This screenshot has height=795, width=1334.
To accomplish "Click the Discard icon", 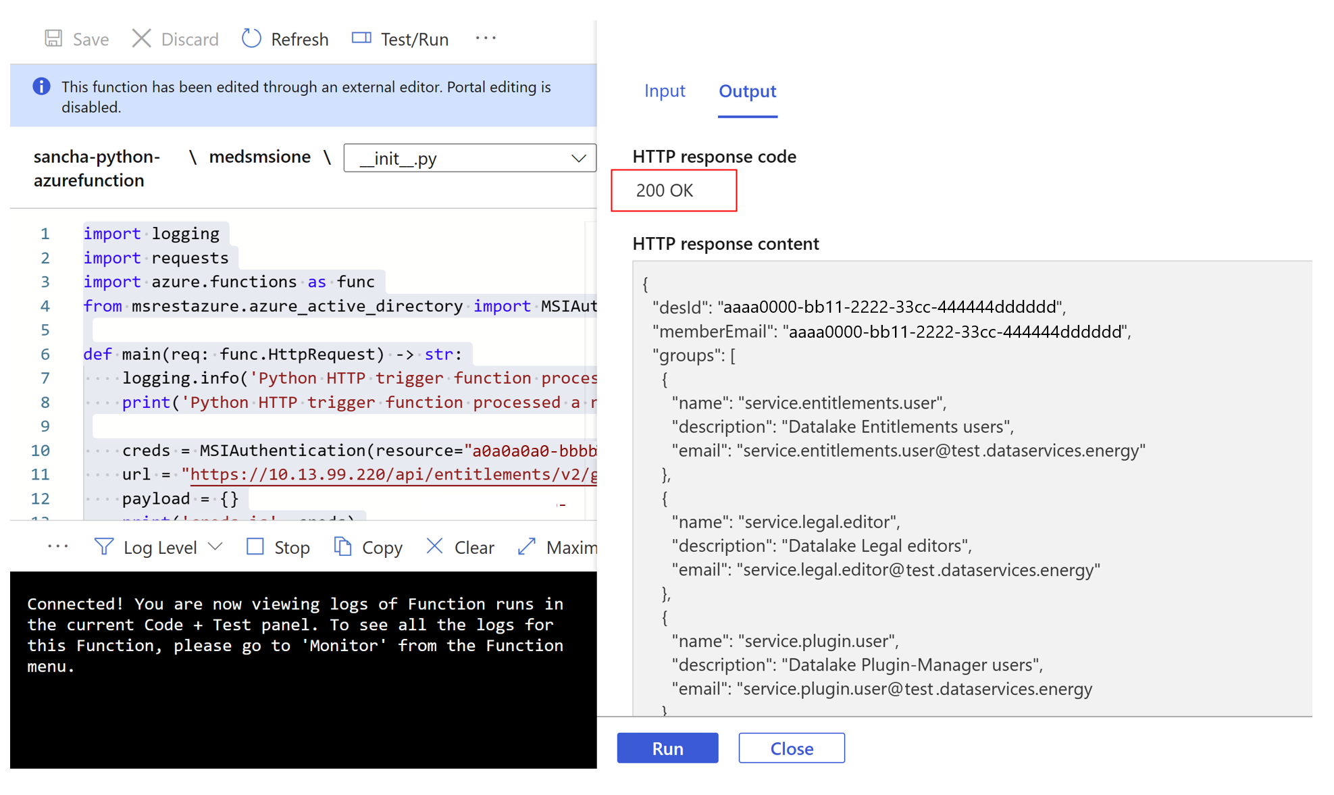I will pos(141,39).
